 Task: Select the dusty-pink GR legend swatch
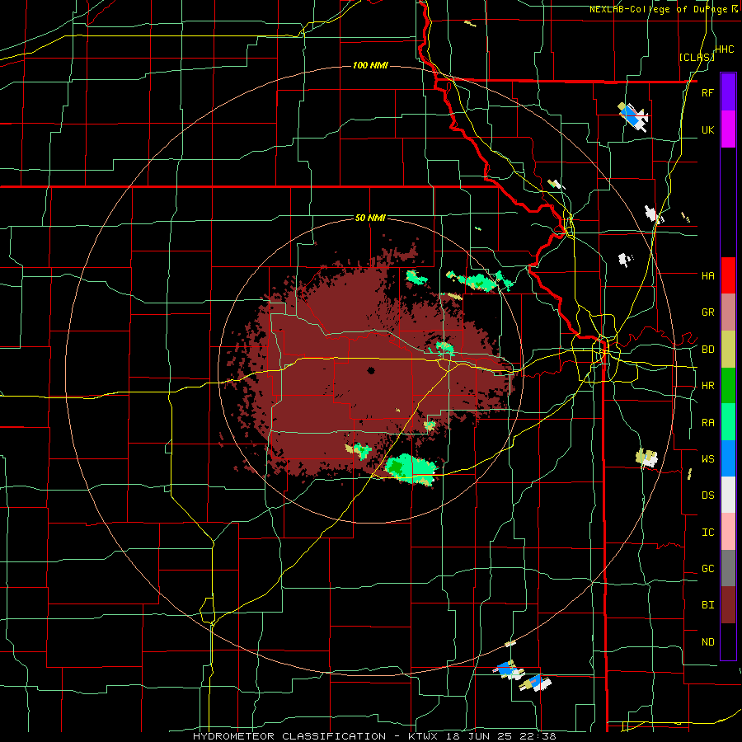(728, 312)
